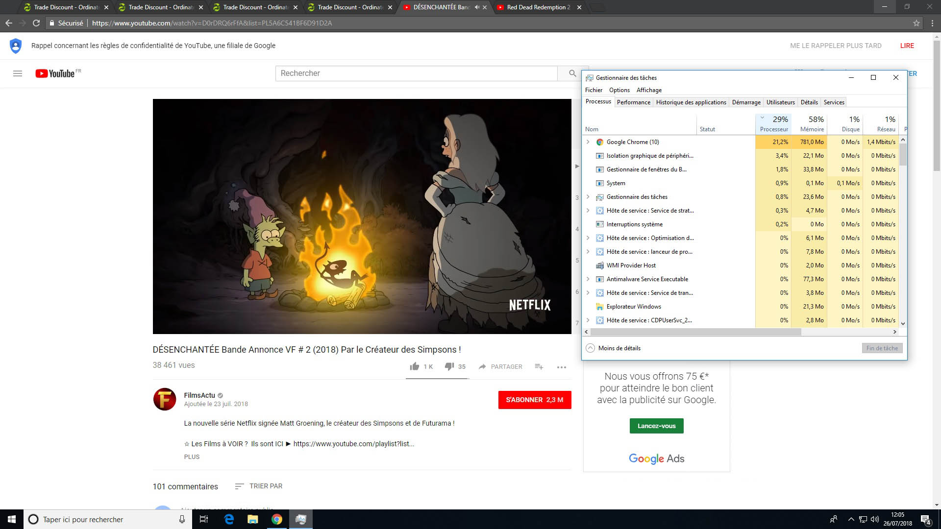The image size is (941, 529).
Task: Open Options menu in Task Manager
Action: pos(619,90)
